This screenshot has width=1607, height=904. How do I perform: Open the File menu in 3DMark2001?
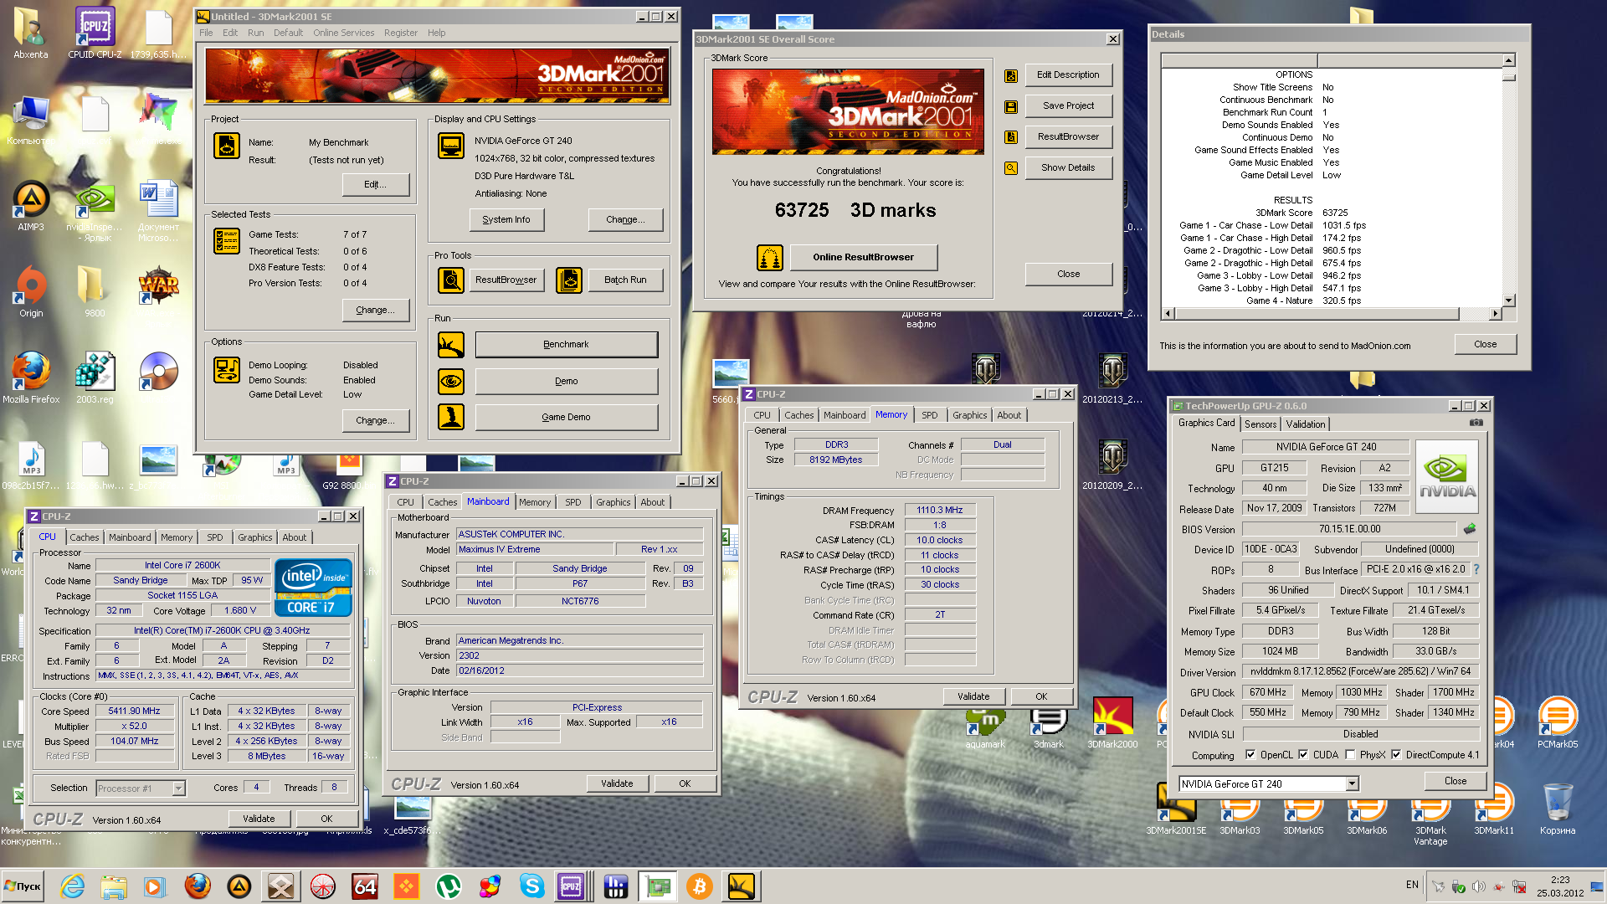point(206,33)
